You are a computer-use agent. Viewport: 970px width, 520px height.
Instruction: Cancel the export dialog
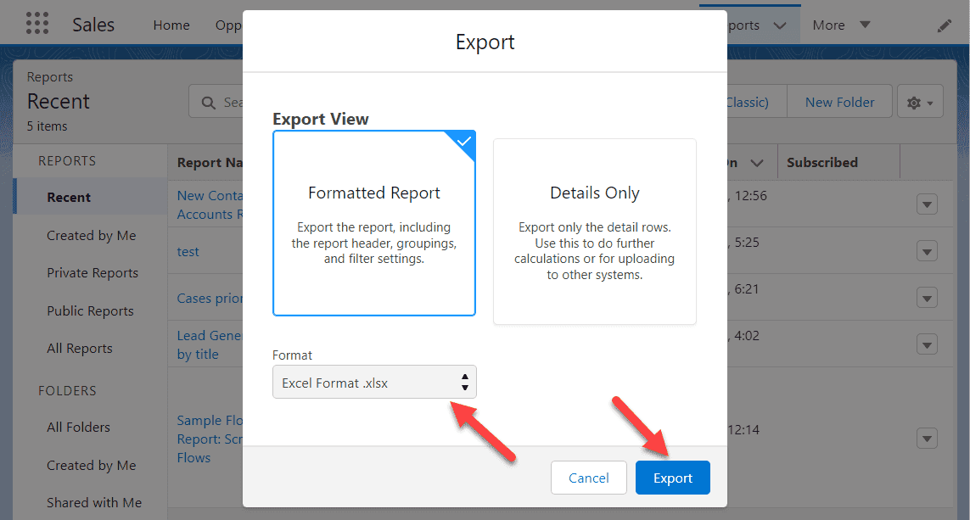coord(588,478)
